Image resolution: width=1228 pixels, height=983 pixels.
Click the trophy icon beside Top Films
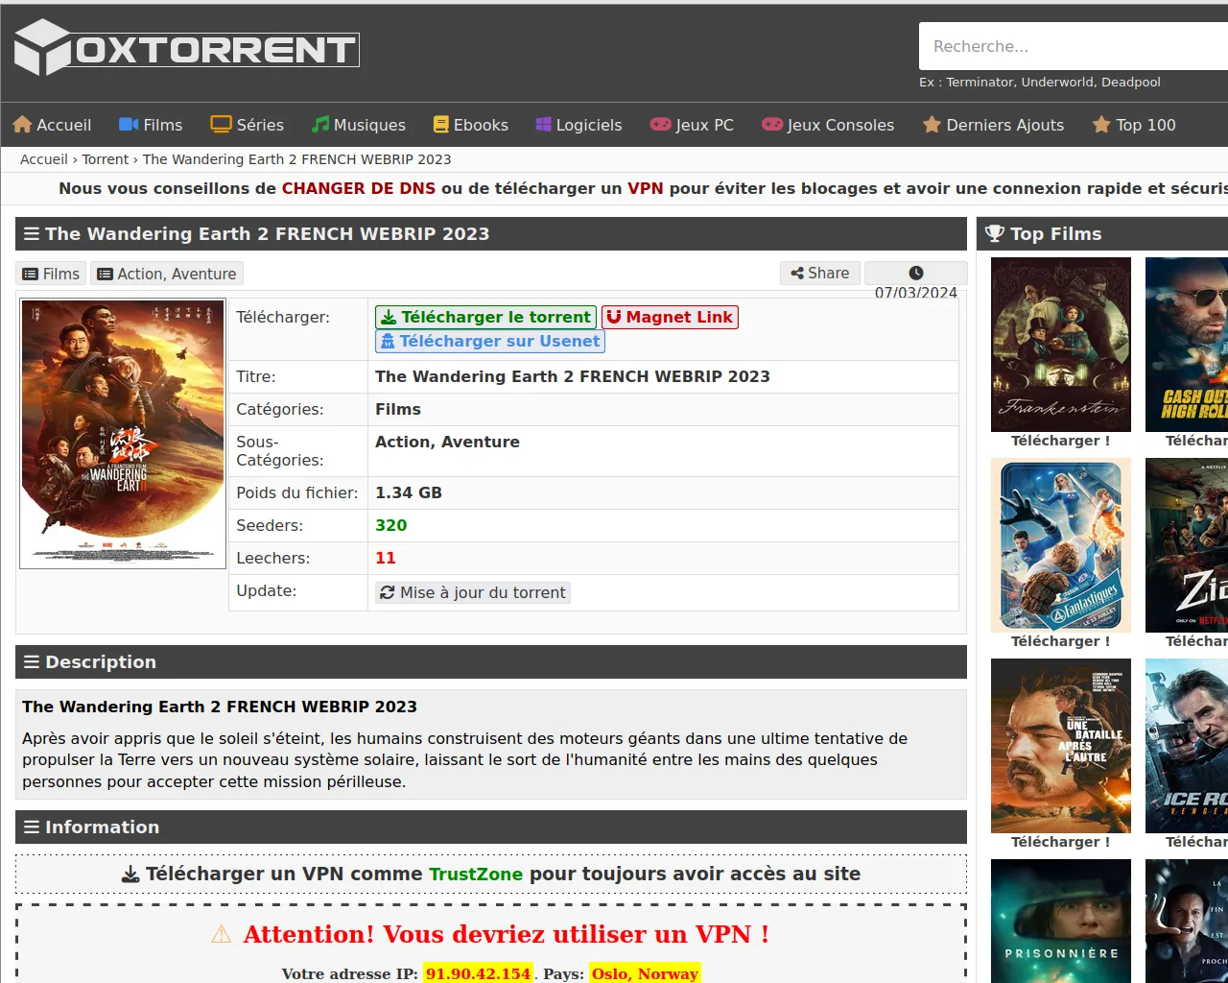[995, 233]
